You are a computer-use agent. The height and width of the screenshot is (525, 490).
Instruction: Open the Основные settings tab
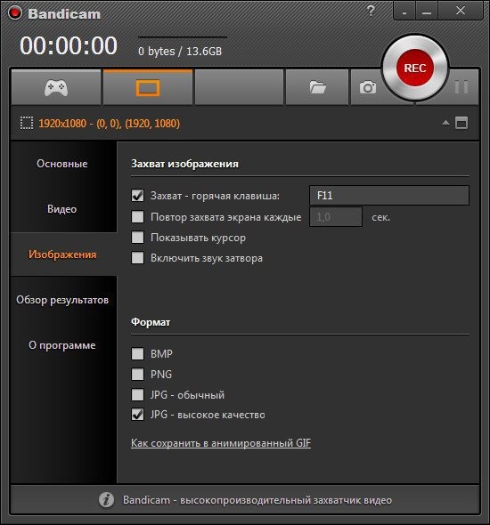click(x=62, y=164)
